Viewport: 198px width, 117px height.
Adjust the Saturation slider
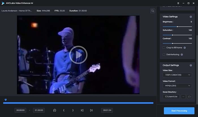(177, 35)
